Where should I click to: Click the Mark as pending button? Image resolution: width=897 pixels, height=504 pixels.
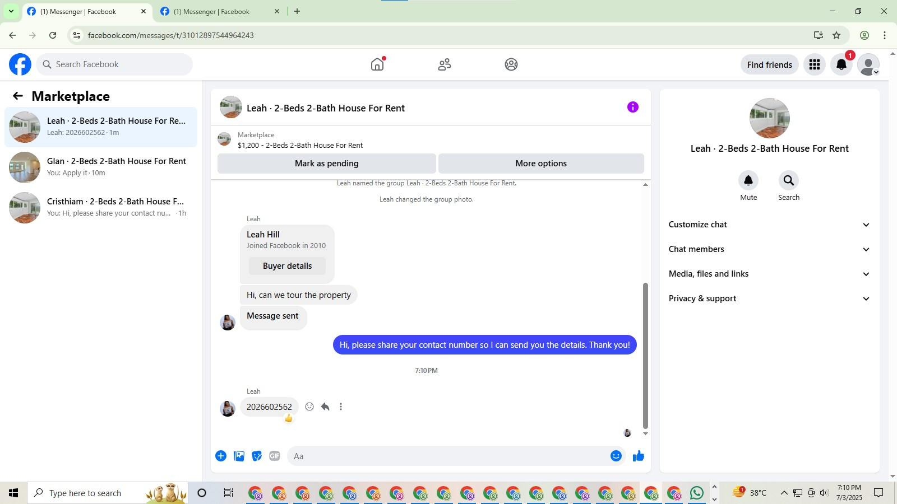coord(327,164)
